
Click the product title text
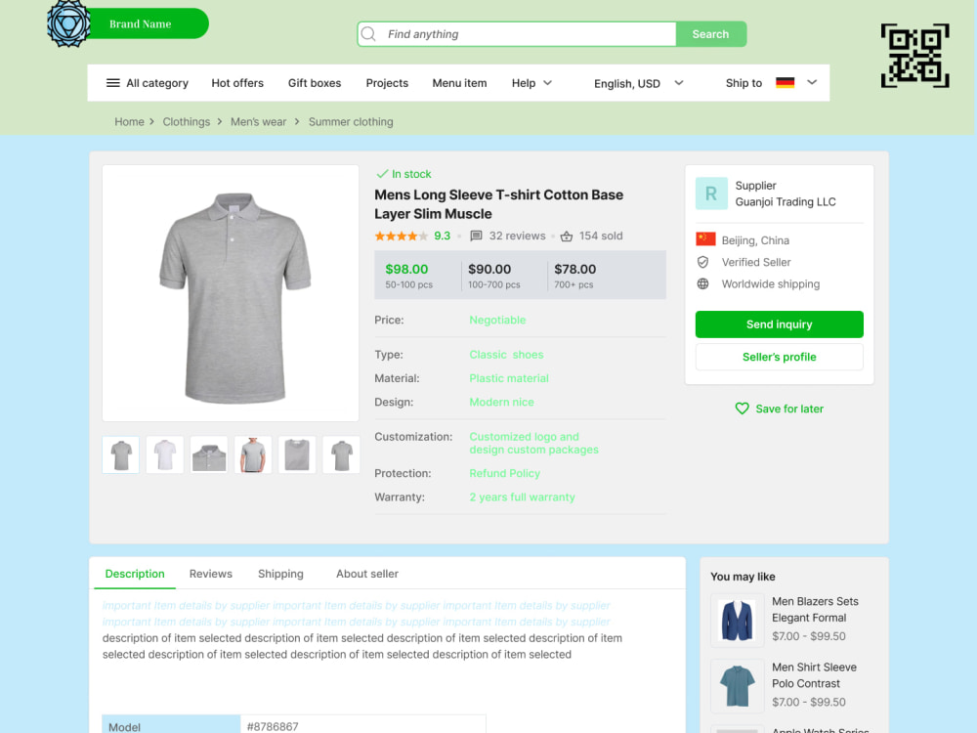pyautogui.click(x=498, y=204)
